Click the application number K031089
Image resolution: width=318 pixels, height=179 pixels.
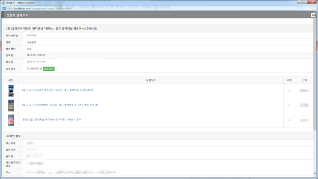(31, 35)
